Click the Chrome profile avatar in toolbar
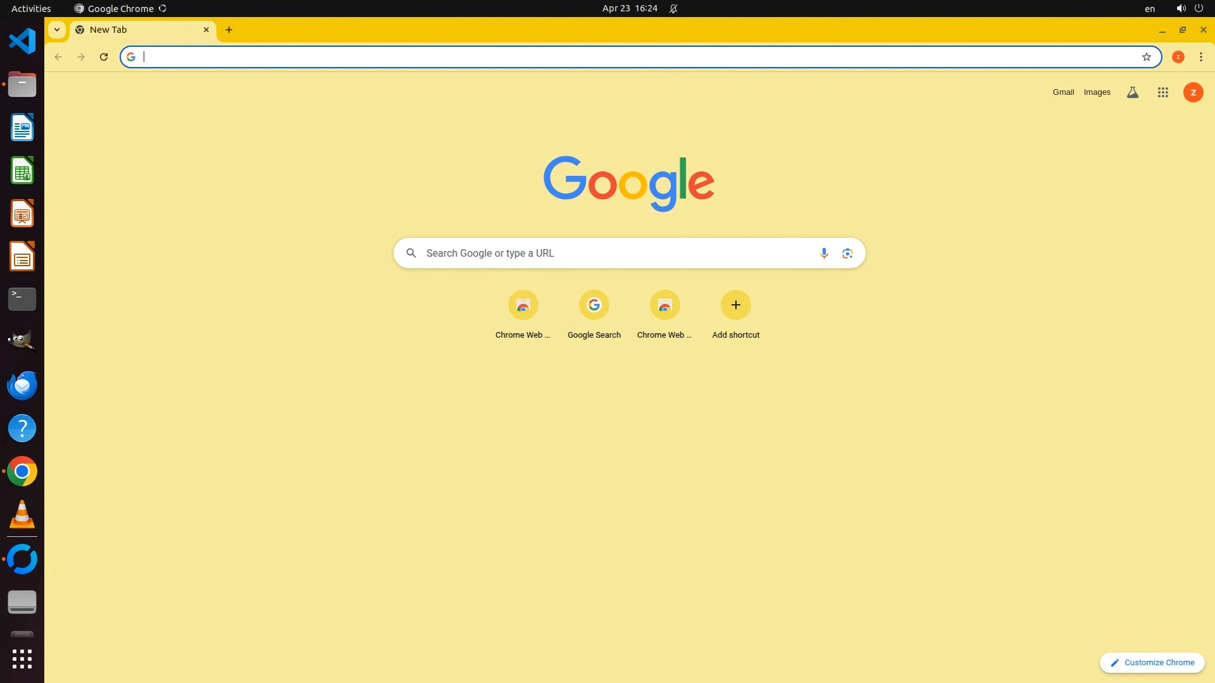Image resolution: width=1215 pixels, height=683 pixels. click(x=1178, y=57)
